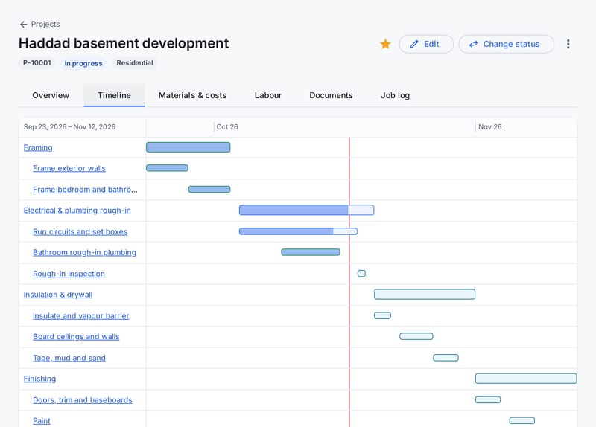The height and width of the screenshot is (427, 596).
Task: Click the Insulation & drywall Gantt bar
Action: pos(425,294)
